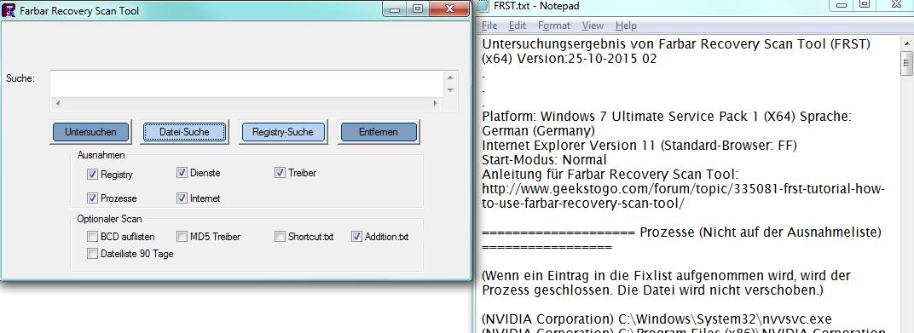This screenshot has height=333, width=914.
Task: Uncheck the Registry checkbox
Action: (92, 174)
